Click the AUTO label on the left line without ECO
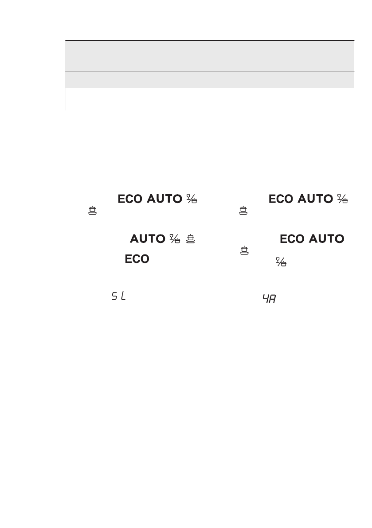 coord(148,239)
